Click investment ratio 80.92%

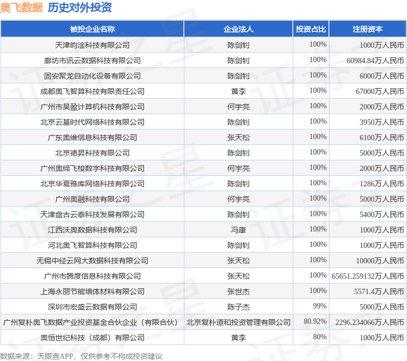(x=315, y=321)
